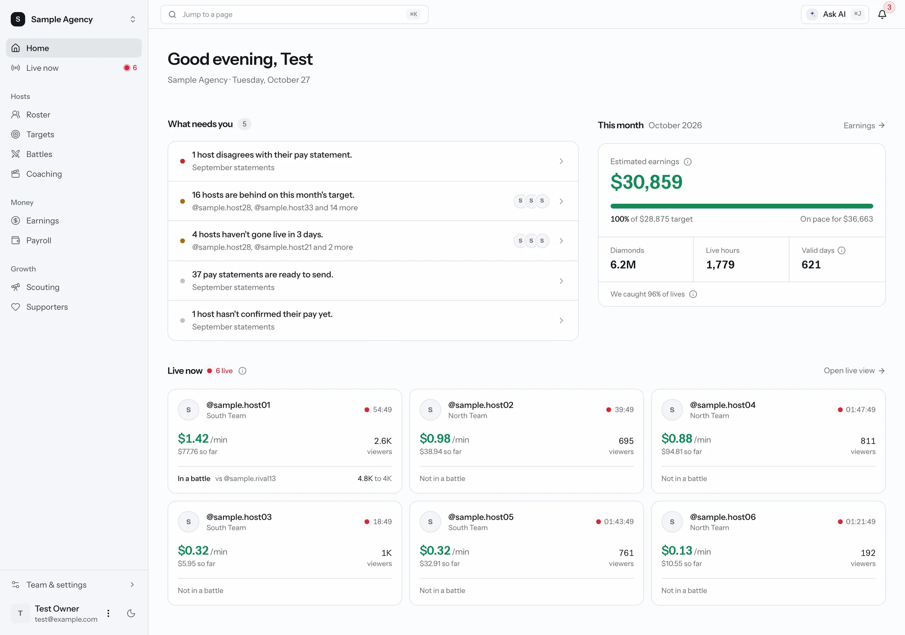The height and width of the screenshot is (635, 905).
Task: Open the Coaching page
Action: 74,174
